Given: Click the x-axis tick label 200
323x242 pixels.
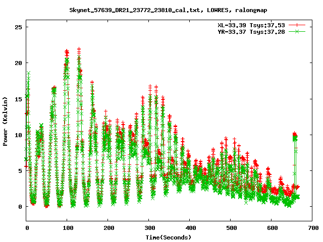Looking at the screenshot, I should [x=109, y=228].
